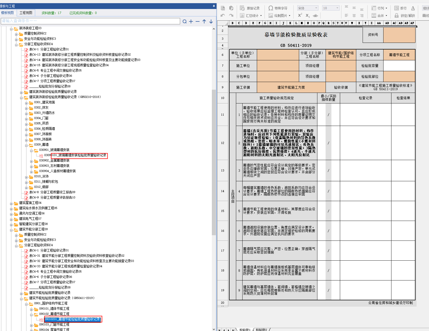Viewport: 429px width, 331px height.
Task: Collapse the 建筑节能分部工程09 node
Action: (x=11, y=230)
